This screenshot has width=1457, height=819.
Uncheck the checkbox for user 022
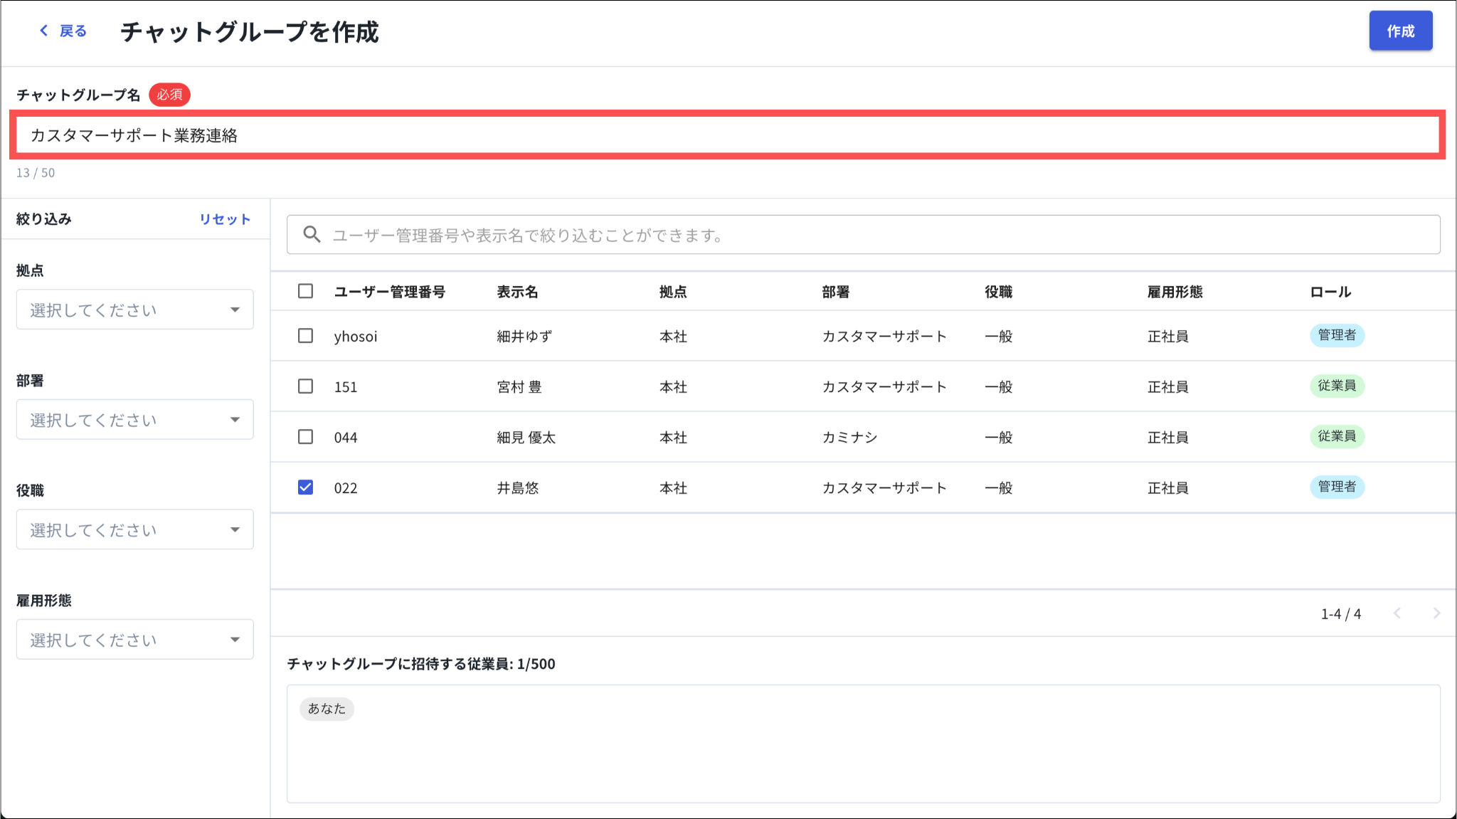point(305,487)
